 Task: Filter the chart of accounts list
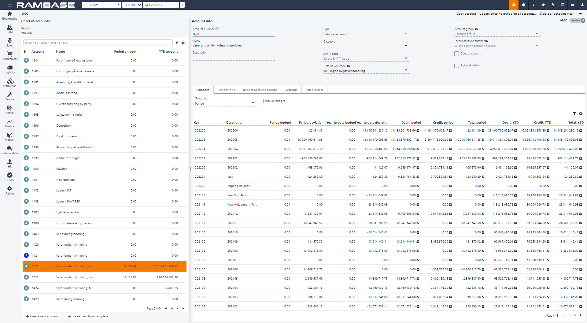[177, 43]
